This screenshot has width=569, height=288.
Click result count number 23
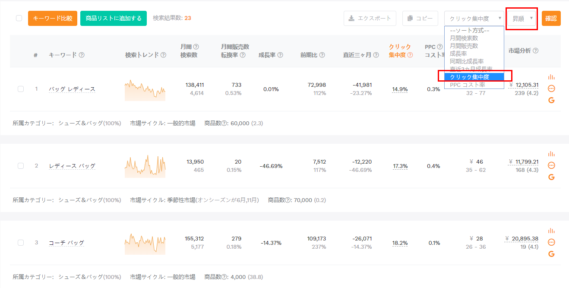click(x=188, y=18)
